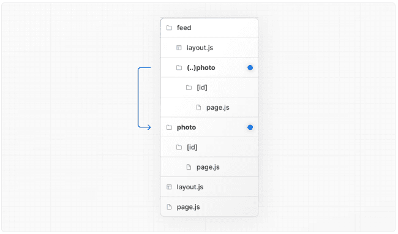Click the file icon of page.js under (..)photo

pos(199,108)
